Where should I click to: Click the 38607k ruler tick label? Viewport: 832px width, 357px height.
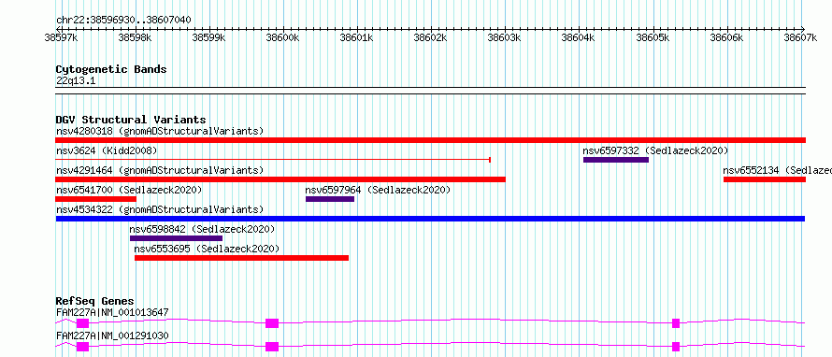click(801, 37)
